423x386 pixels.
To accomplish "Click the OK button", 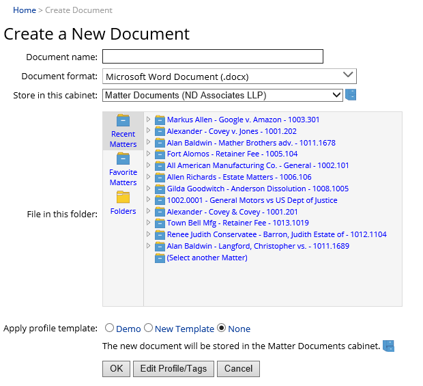I will [116, 369].
